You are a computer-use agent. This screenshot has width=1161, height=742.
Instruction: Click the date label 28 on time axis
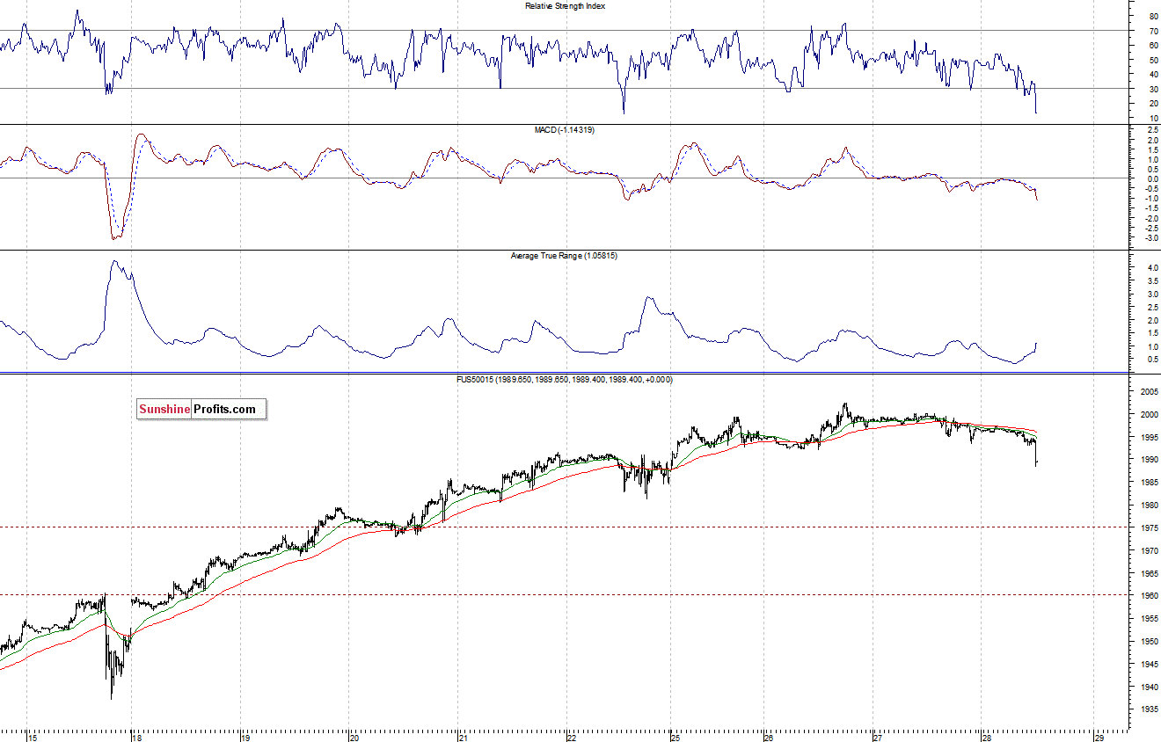tap(986, 738)
